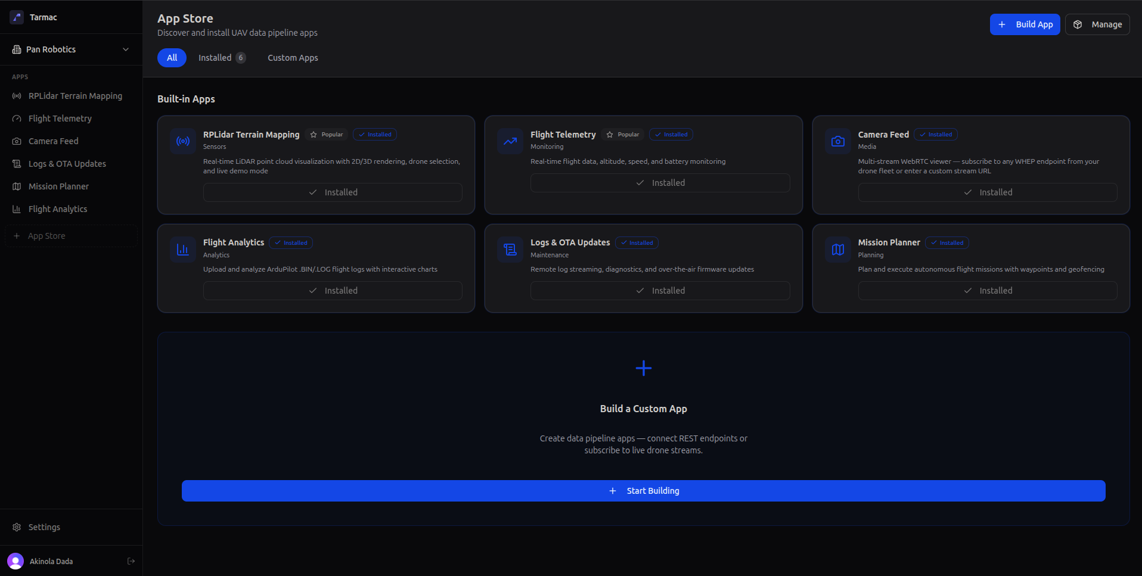Click the App Store sidebar entry

pos(71,236)
